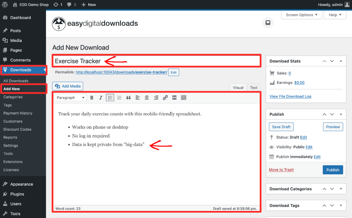Collapse the Download Stats panel triangle
This screenshot has width=352, height=218.
(x=341, y=61)
